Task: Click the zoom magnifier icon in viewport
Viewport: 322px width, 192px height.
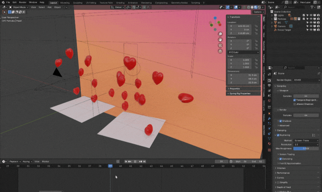Action: pyautogui.click(x=220, y=34)
